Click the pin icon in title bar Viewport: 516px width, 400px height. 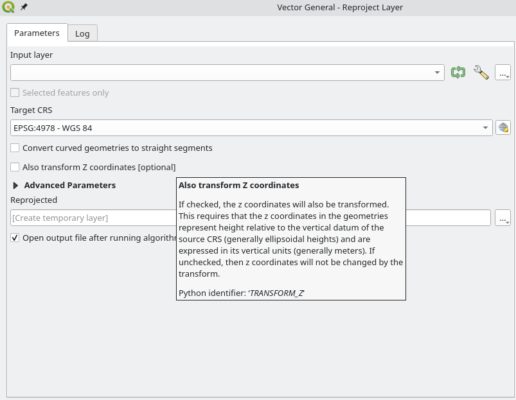tap(24, 8)
